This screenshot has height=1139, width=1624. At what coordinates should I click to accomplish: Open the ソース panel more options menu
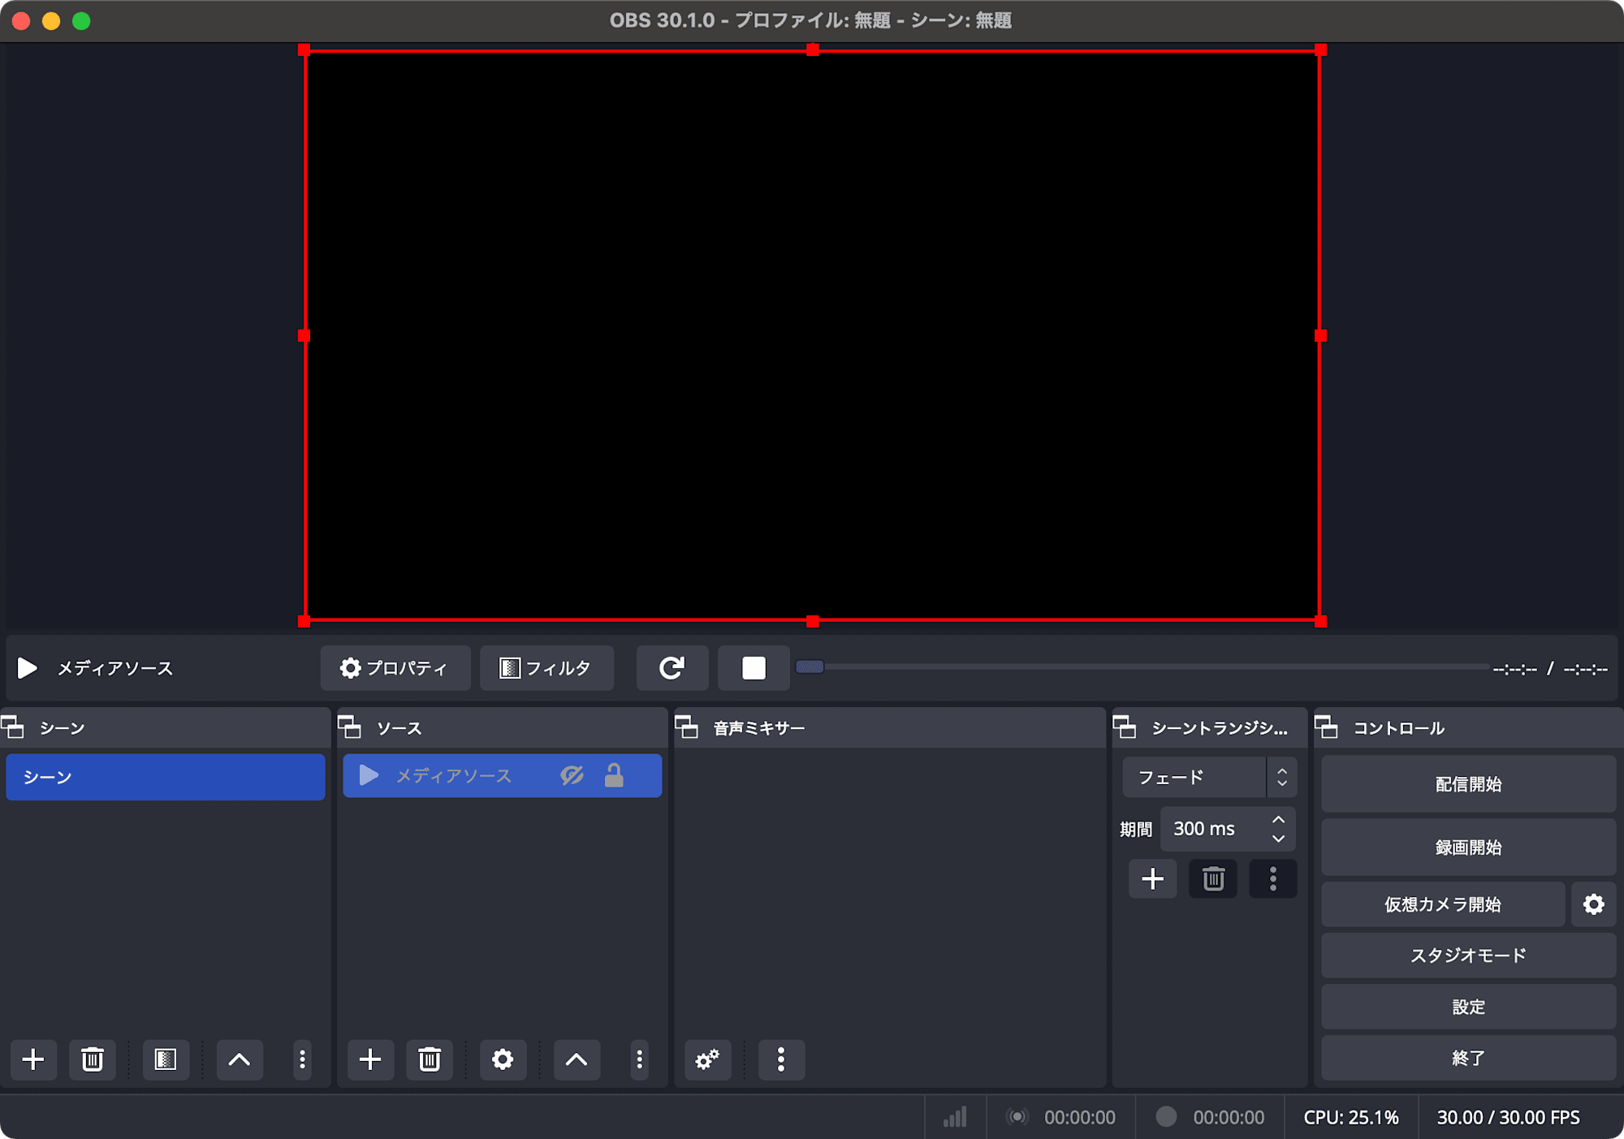(x=640, y=1059)
